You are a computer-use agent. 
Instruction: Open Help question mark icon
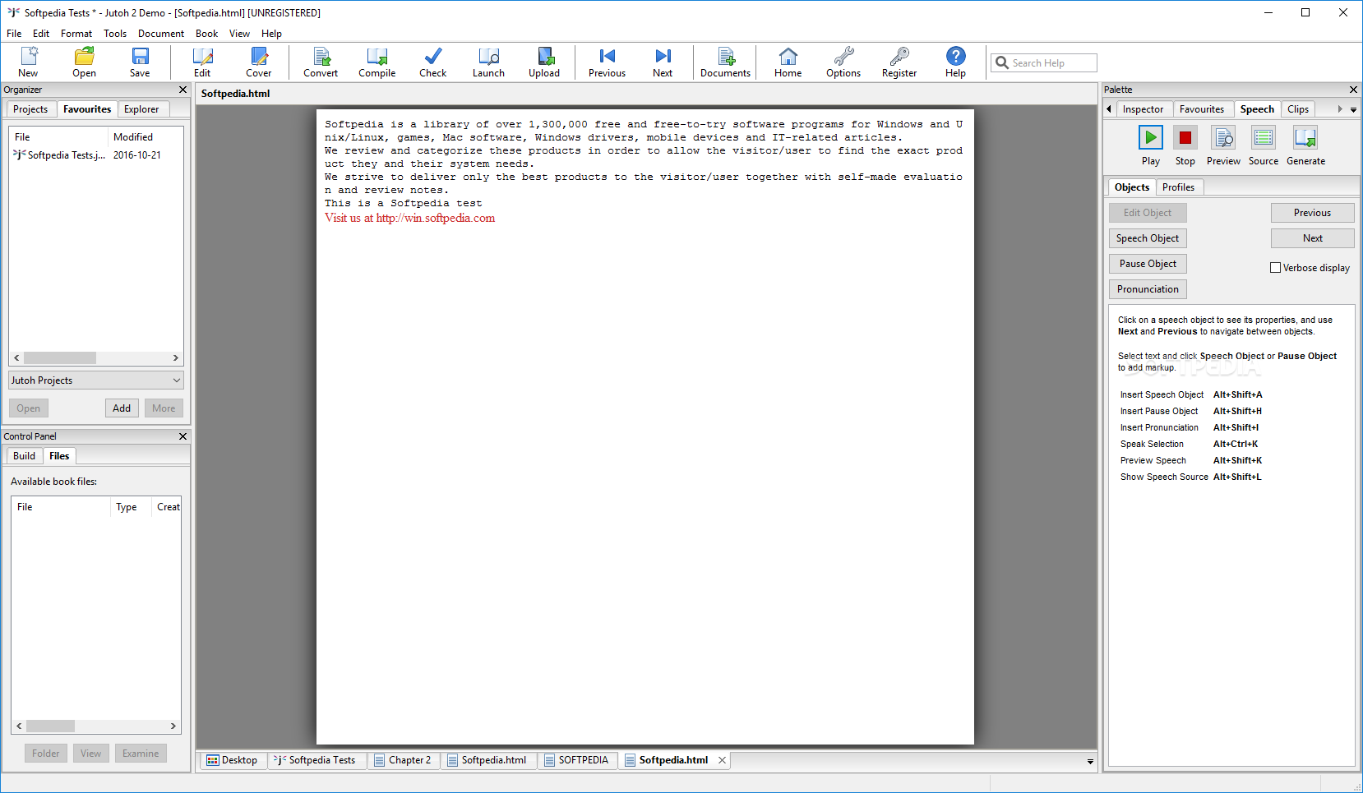(955, 62)
